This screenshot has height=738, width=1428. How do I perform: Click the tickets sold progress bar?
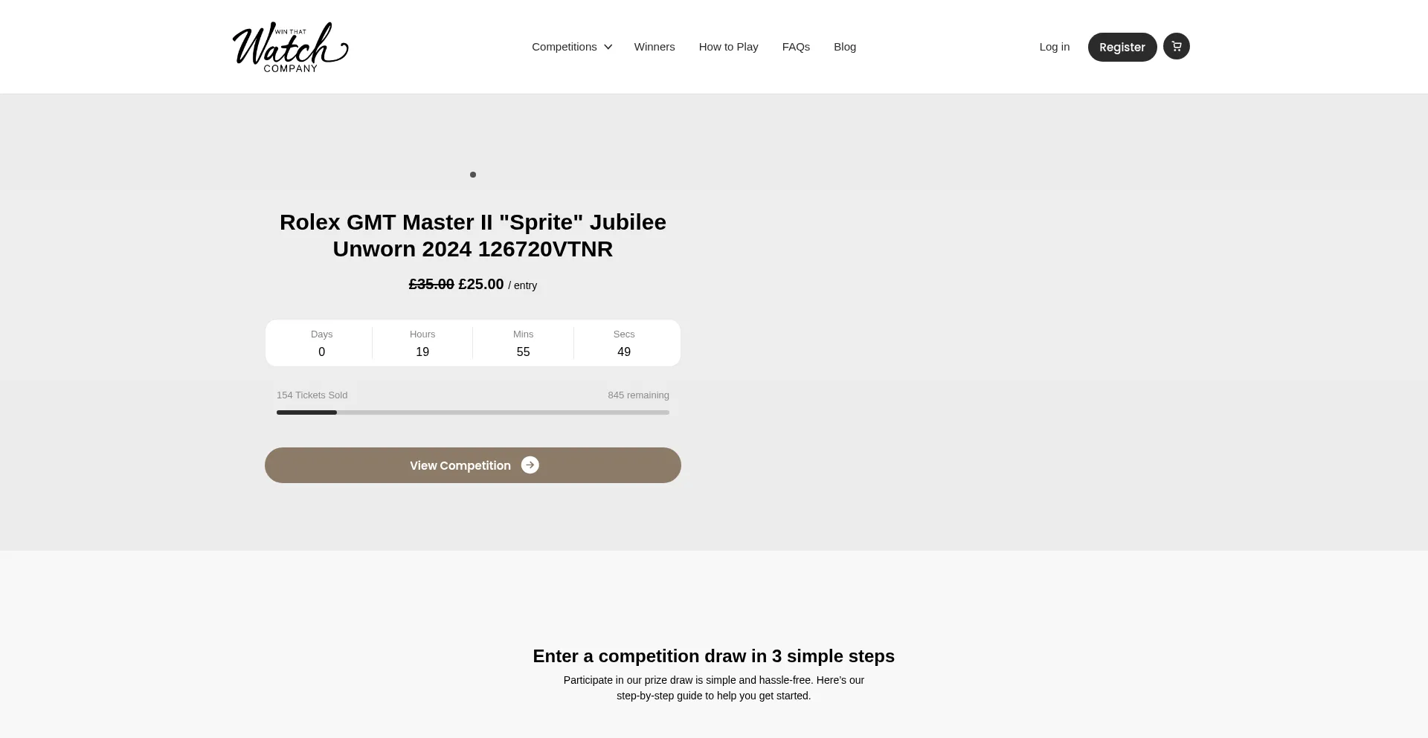pyautogui.click(x=473, y=412)
